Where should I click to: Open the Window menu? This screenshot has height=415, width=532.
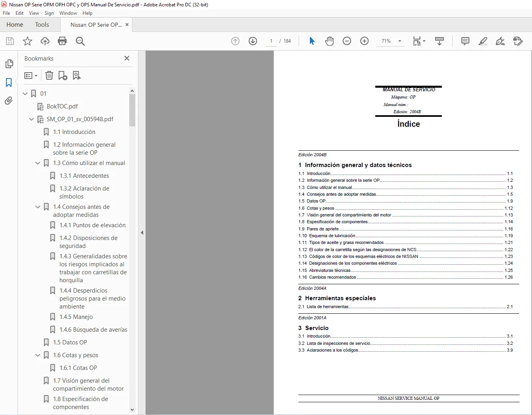[68, 13]
